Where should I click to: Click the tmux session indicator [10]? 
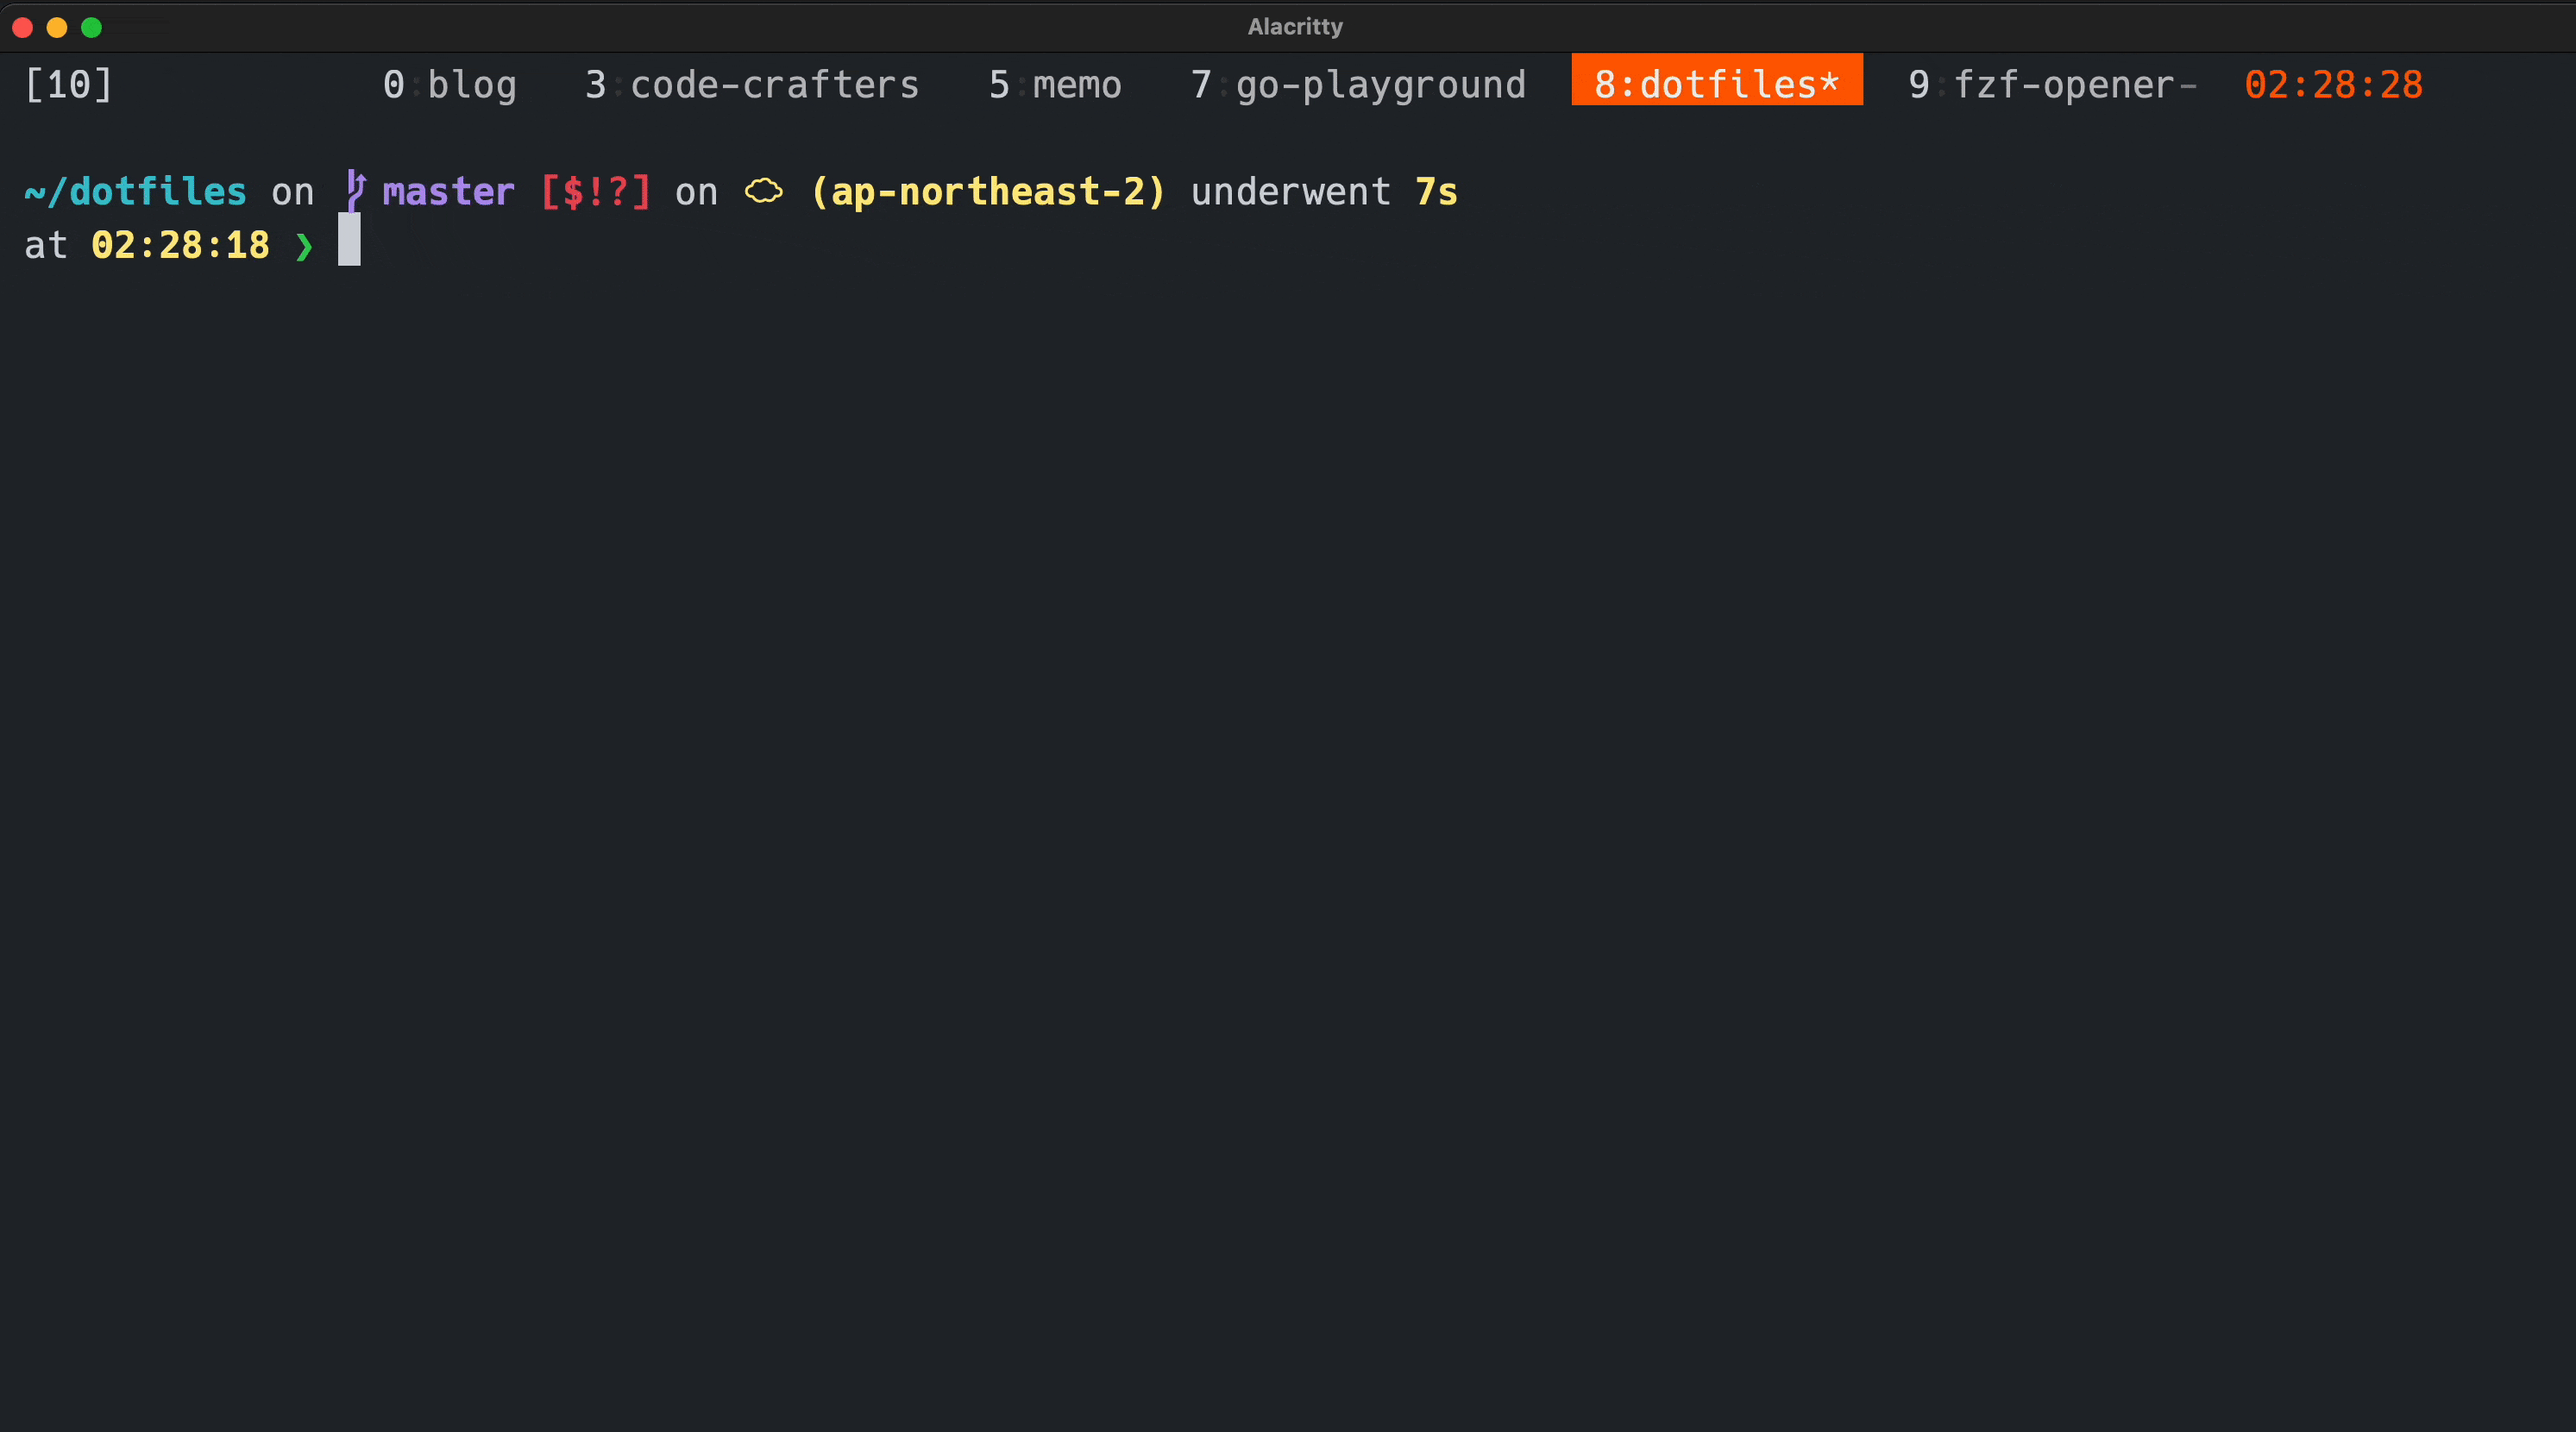tap(68, 84)
